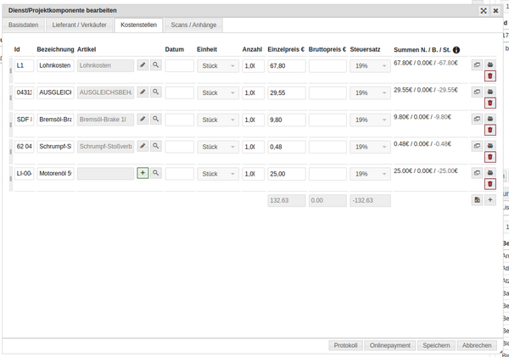Click the Speichern button
This screenshot has width=509, height=357.
[x=436, y=345]
